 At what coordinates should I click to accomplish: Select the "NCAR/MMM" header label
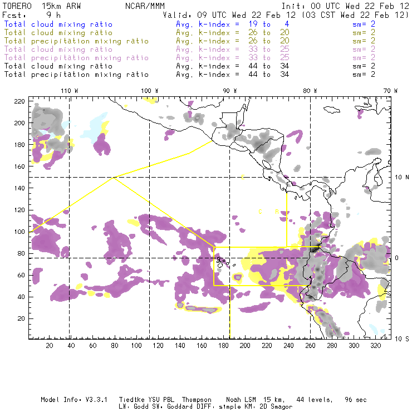145,6
